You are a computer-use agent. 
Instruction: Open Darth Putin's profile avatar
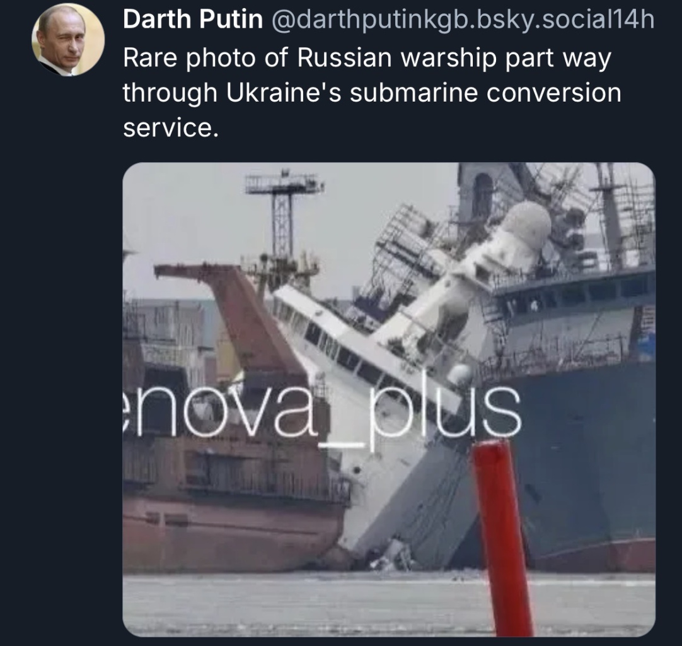coord(68,40)
